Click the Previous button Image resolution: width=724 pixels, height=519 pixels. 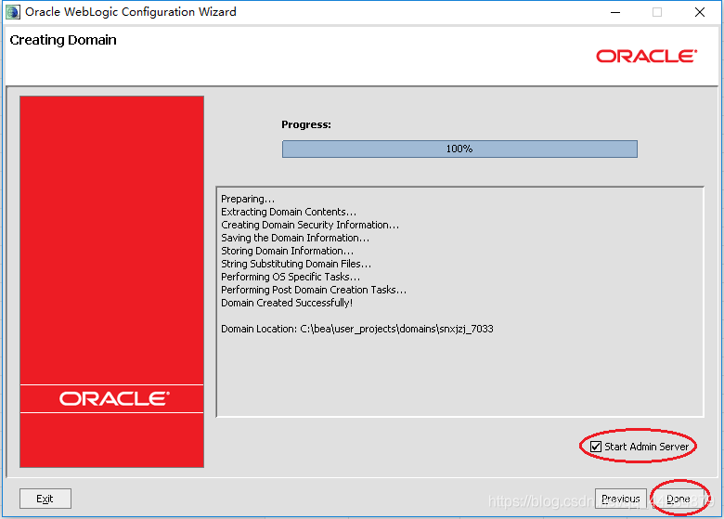pyautogui.click(x=621, y=499)
